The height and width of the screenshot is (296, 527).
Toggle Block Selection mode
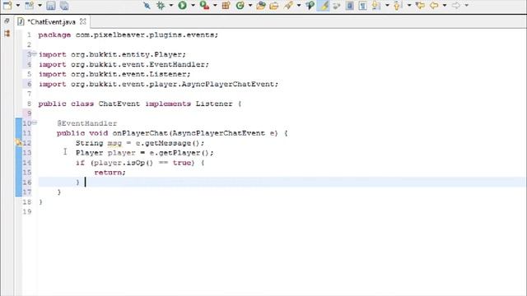(349, 6)
